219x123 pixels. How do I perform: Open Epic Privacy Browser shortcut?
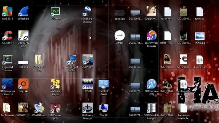(152, 36)
